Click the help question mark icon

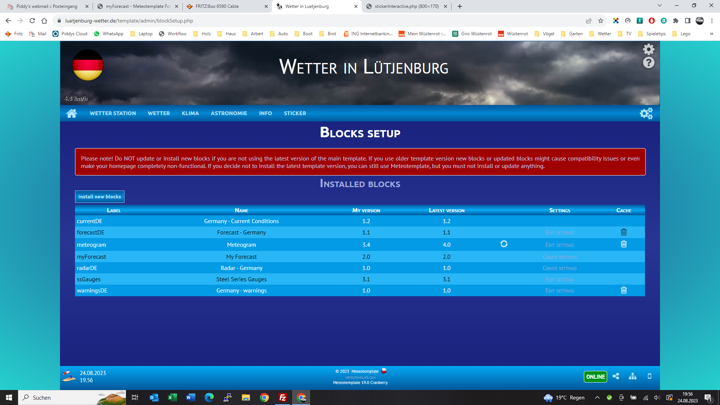(x=648, y=63)
